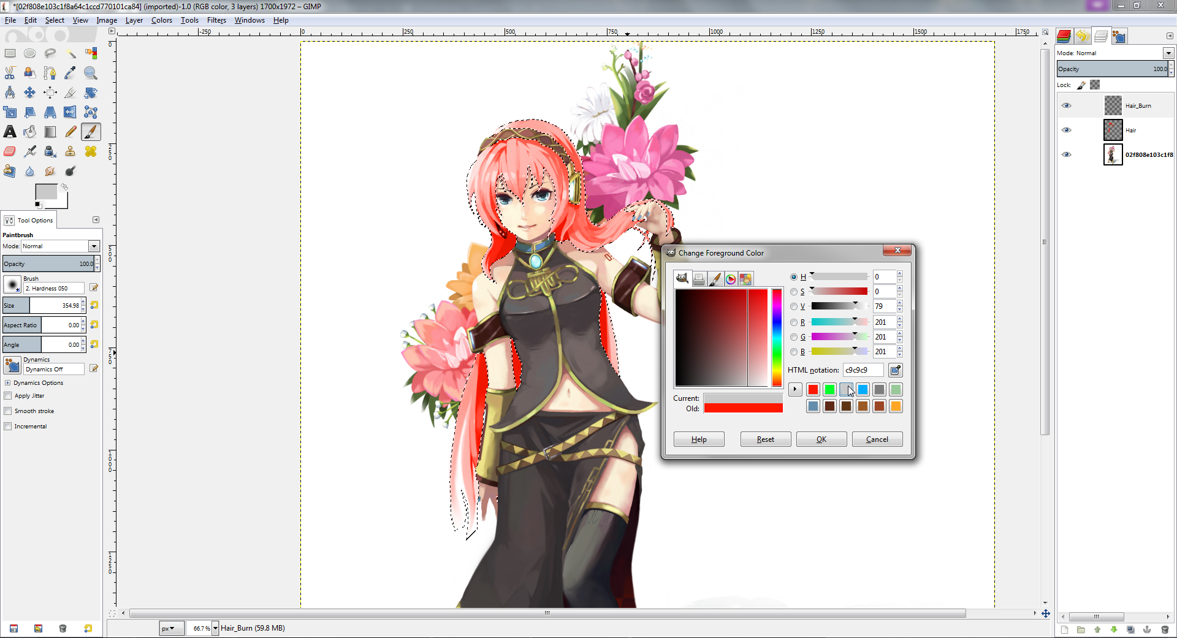Image resolution: width=1177 pixels, height=638 pixels.
Task: Open the Tool Options tab configuration menu arrow
Action: [x=96, y=220]
